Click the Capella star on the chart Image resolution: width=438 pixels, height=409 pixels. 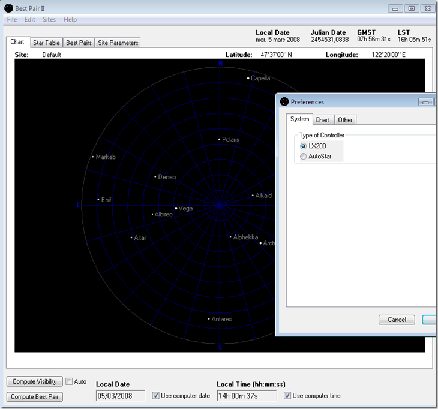[248, 78]
